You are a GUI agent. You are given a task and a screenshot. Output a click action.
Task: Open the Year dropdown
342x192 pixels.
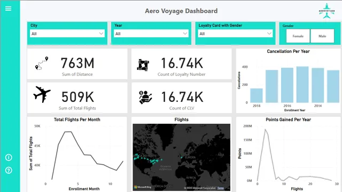coord(151,34)
